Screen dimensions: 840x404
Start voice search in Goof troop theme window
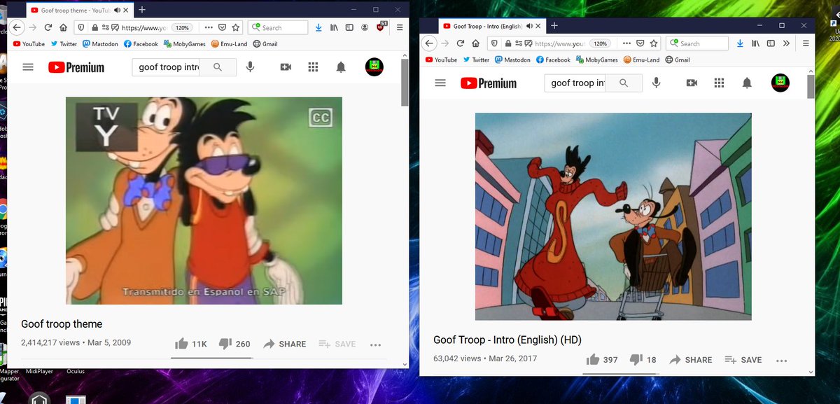[250, 67]
